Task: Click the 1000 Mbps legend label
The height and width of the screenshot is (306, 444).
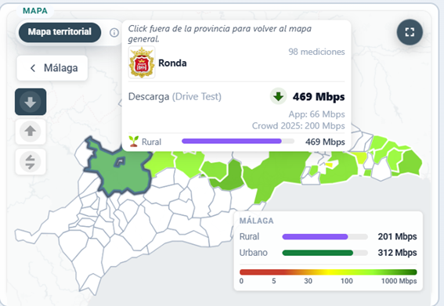Action: click(399, 281)
